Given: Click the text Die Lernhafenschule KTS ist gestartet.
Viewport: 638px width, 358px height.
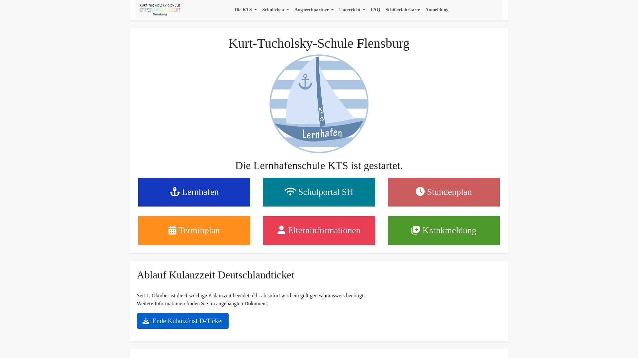Looking at the screenshot, I should [x=319, y=165].
